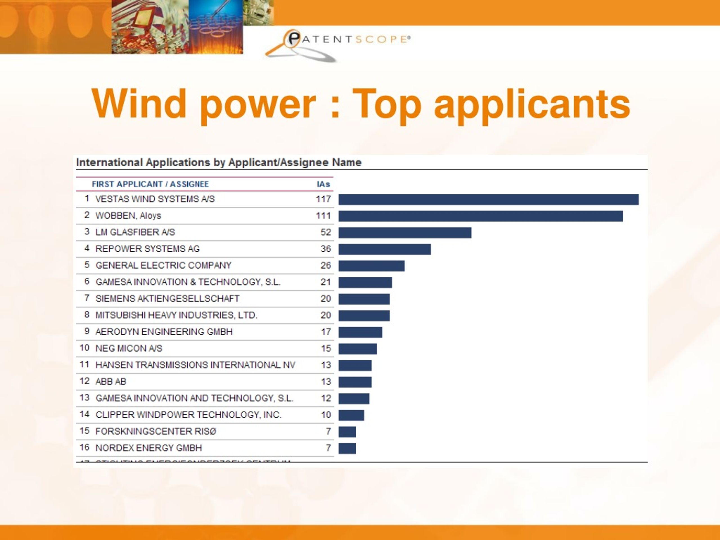
Task: Select the 'WOBBEN, Aloys' row
Action: pos(205,215)
